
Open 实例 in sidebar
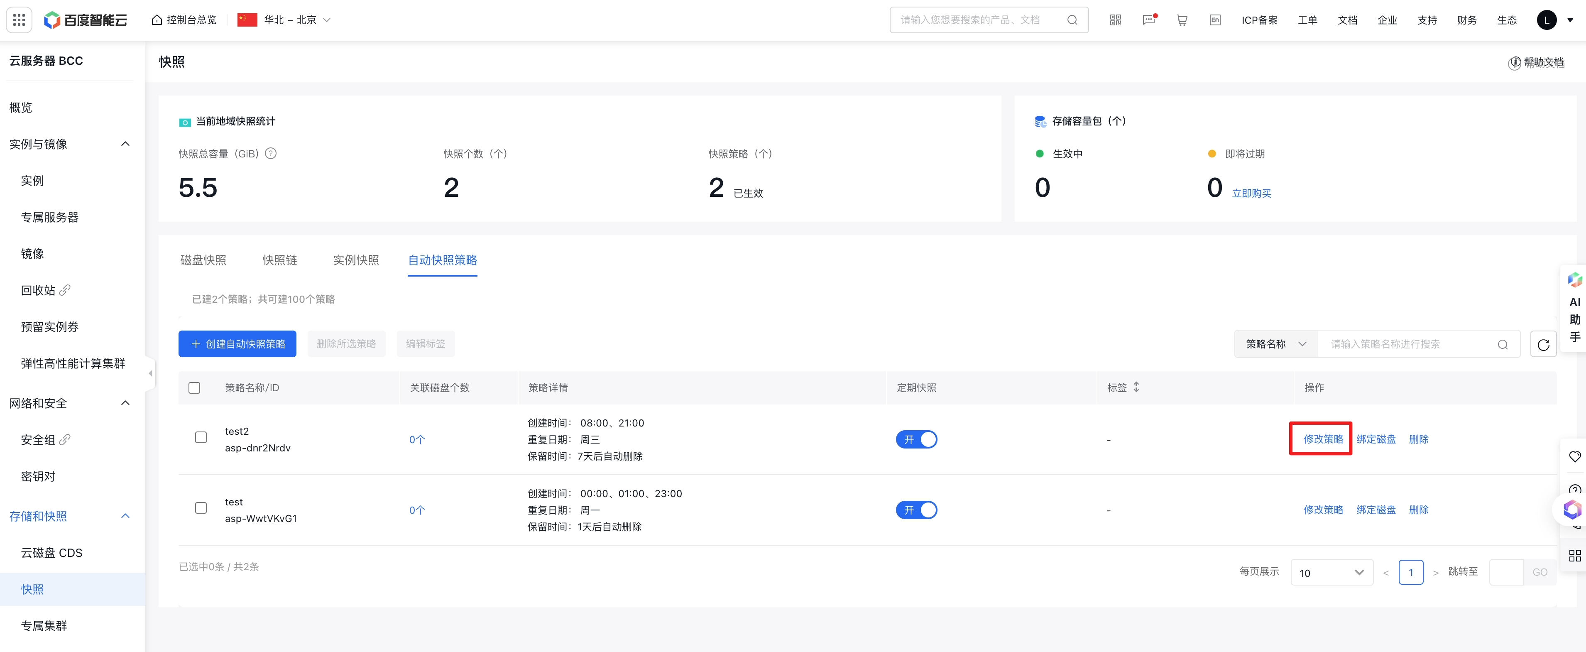(33, 180)
